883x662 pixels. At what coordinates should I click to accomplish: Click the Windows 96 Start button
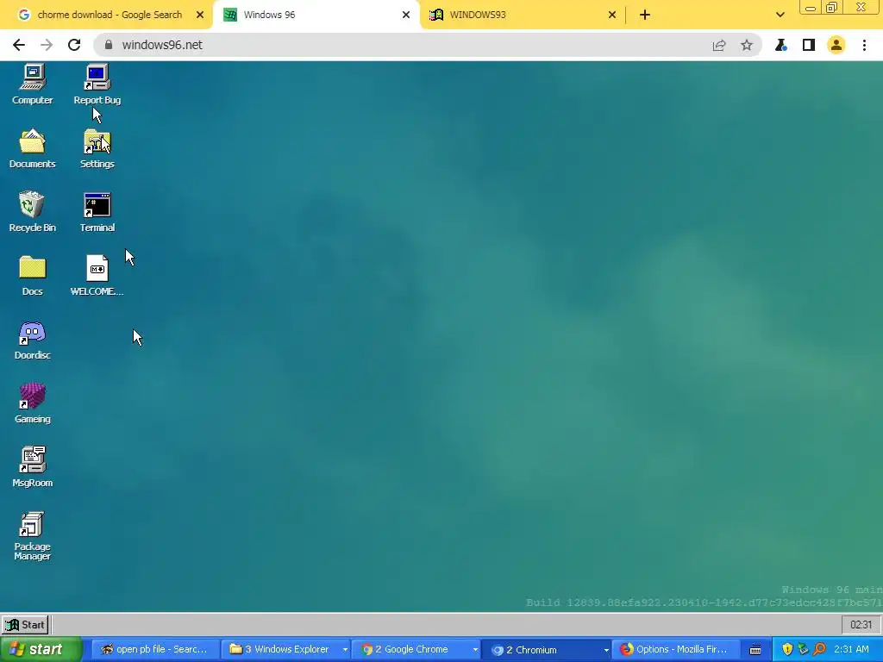25,625
